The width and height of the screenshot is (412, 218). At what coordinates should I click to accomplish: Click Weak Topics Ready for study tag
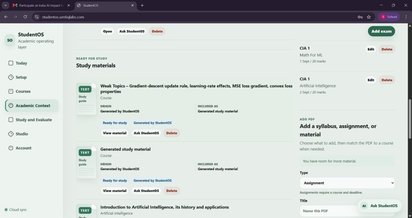click(115, 123)
